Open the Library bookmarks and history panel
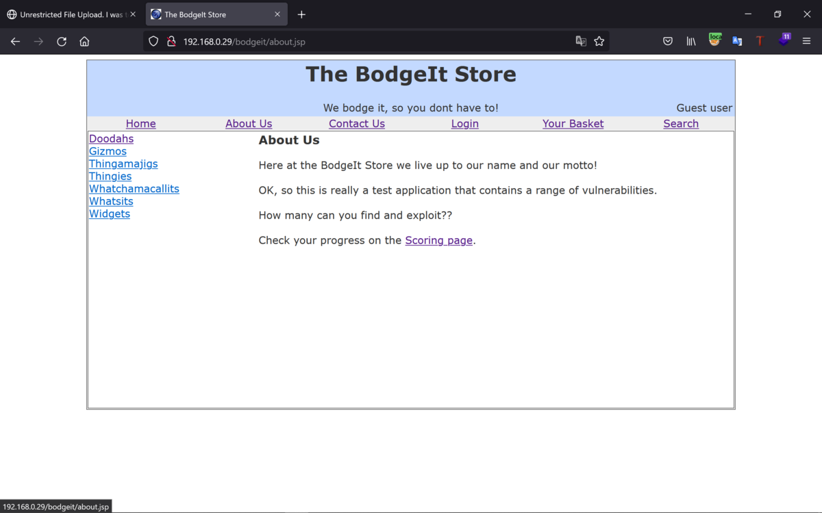Viewport: 822px width, 513px height. pyautogui.click(x=691, y=41)
